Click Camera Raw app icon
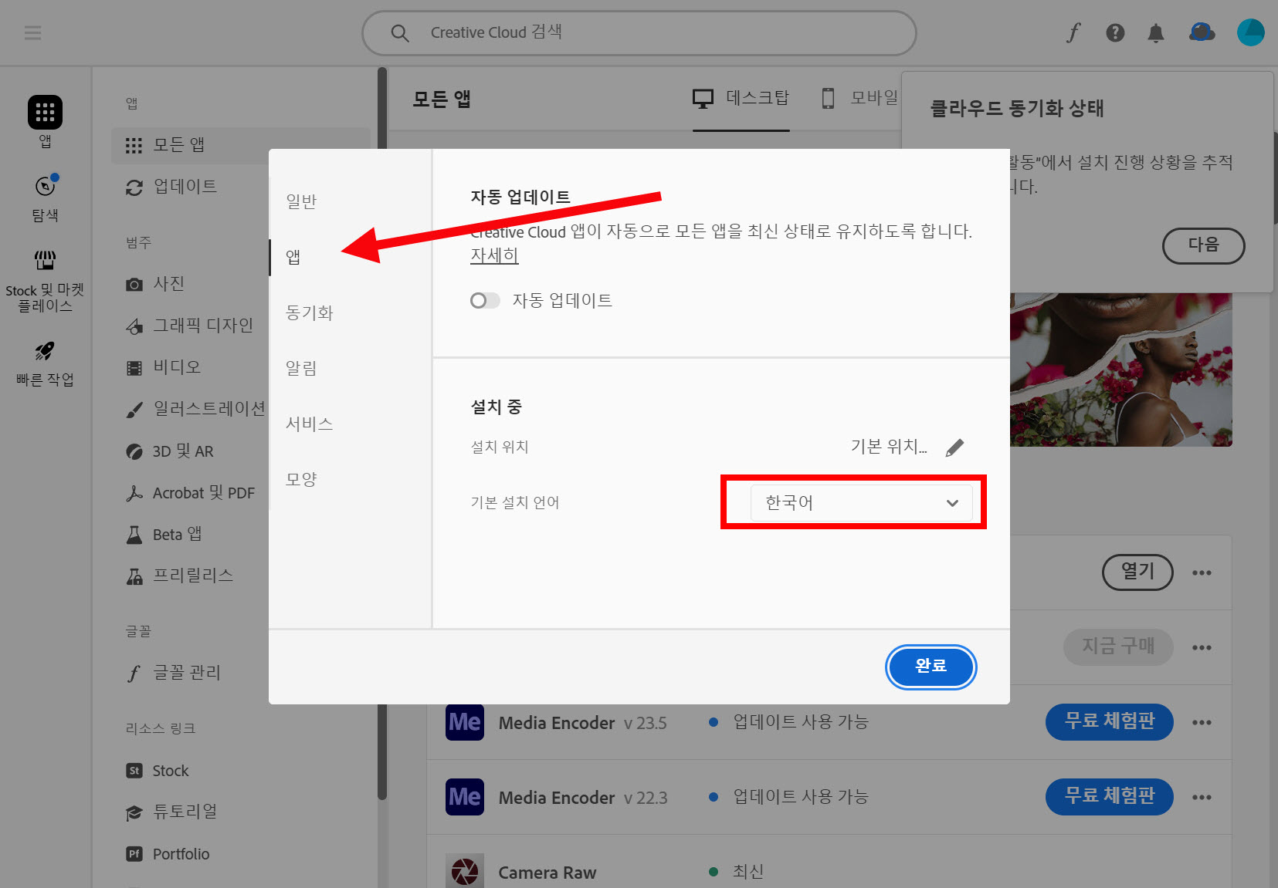Viewport: 1278px width, 888px height. point(465,872)
